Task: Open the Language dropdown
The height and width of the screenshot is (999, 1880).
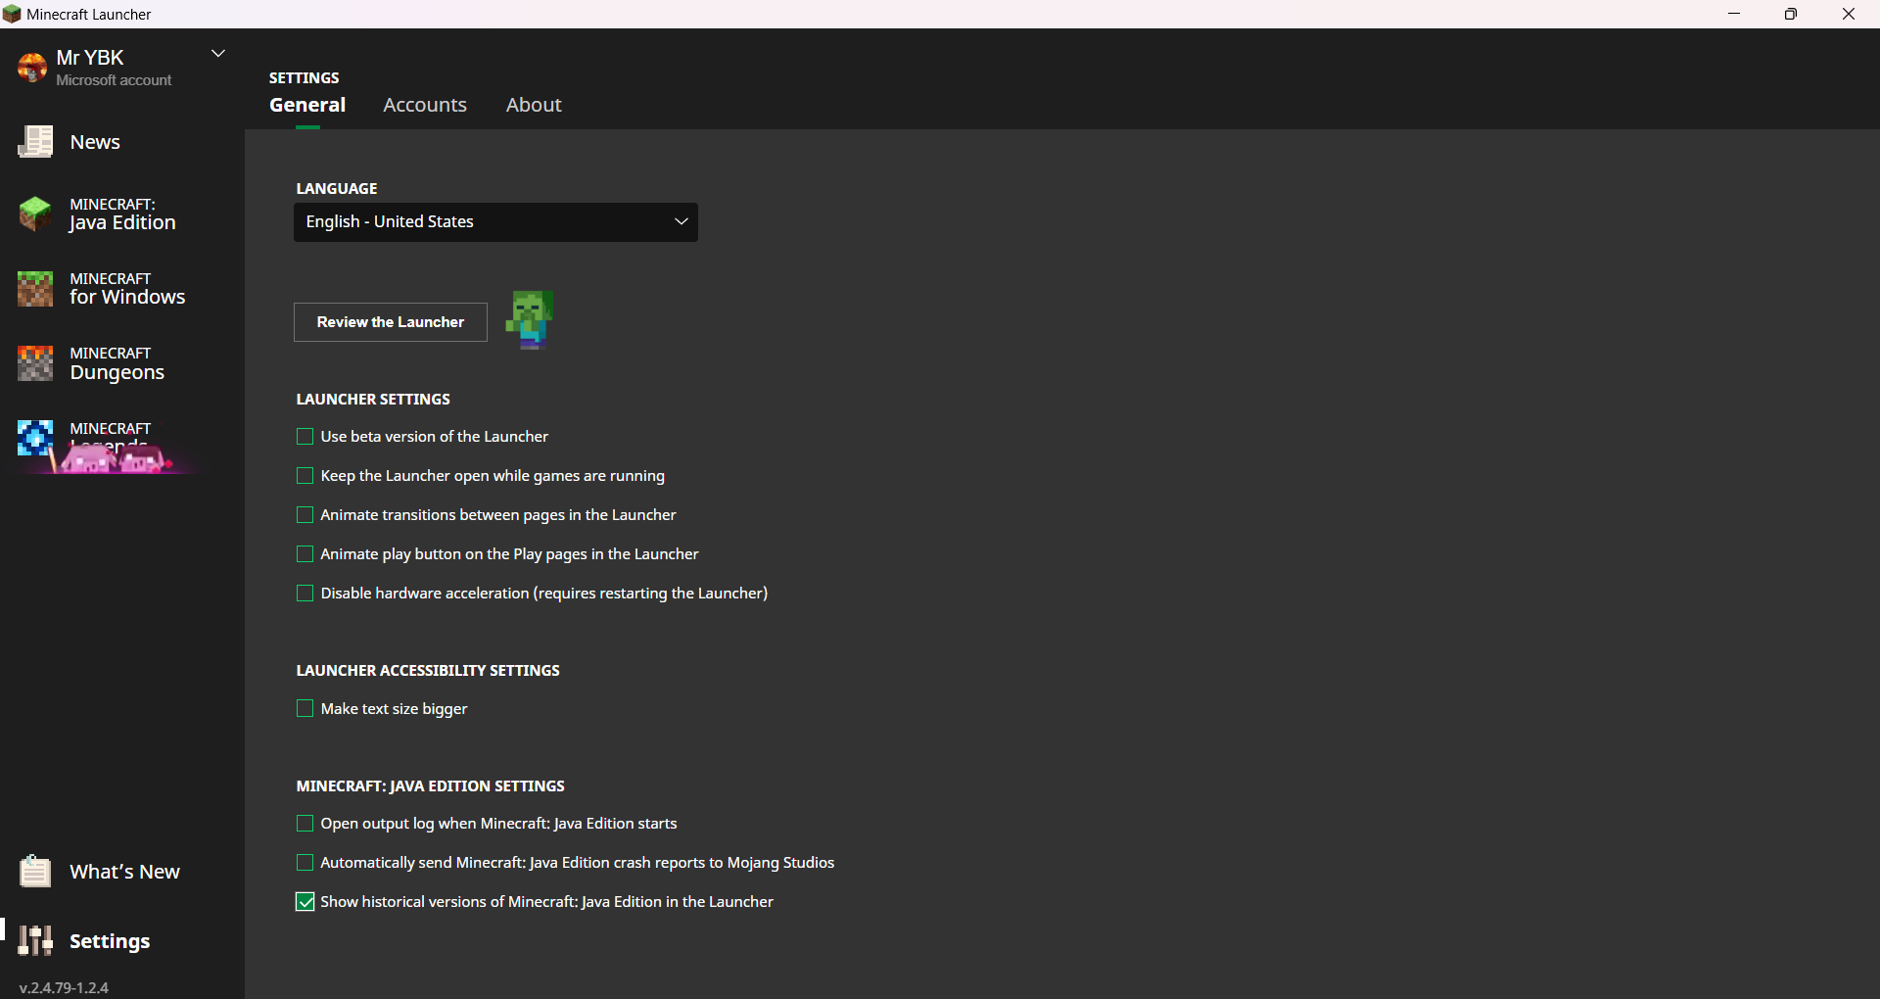Action: [x=495, y=222]
